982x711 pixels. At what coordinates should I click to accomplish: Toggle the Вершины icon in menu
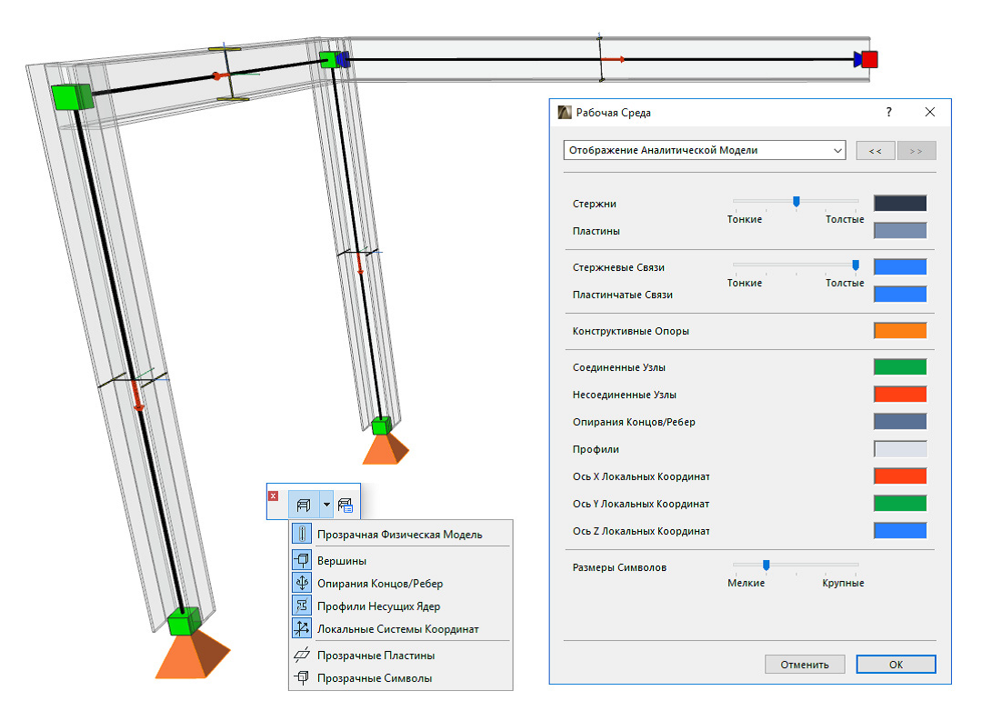click(301, 561)
